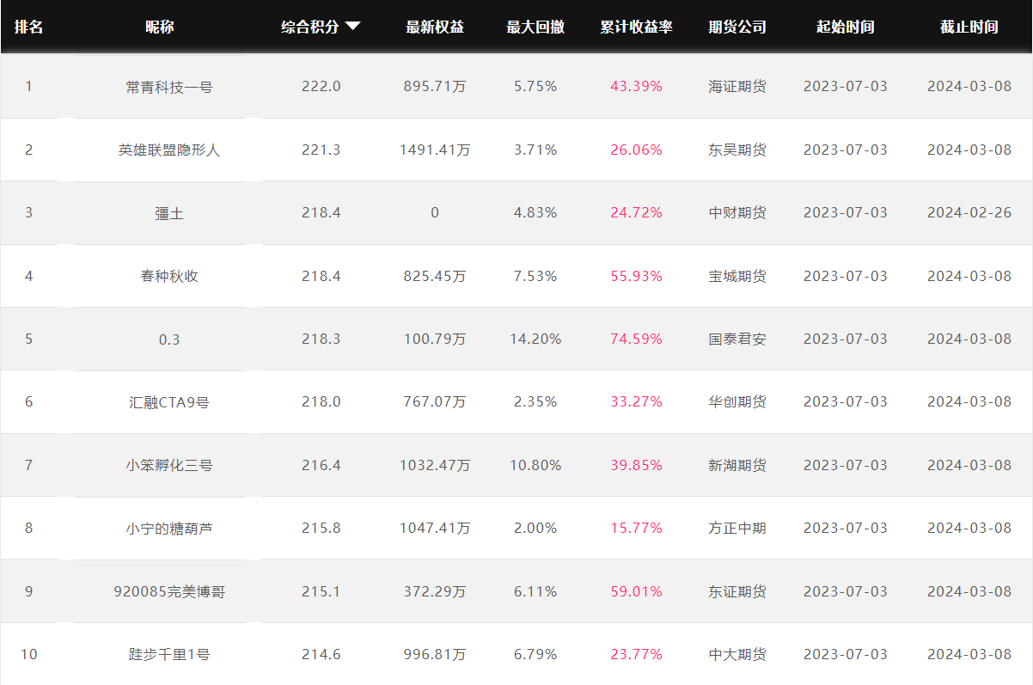Click the 起始时间 column header
The width and height of the screenshot is (1033, 685).
(846, 27)
